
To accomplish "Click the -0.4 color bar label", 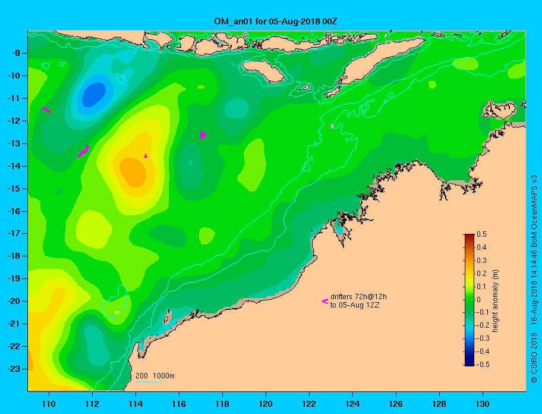I will (x=483, y=352).
